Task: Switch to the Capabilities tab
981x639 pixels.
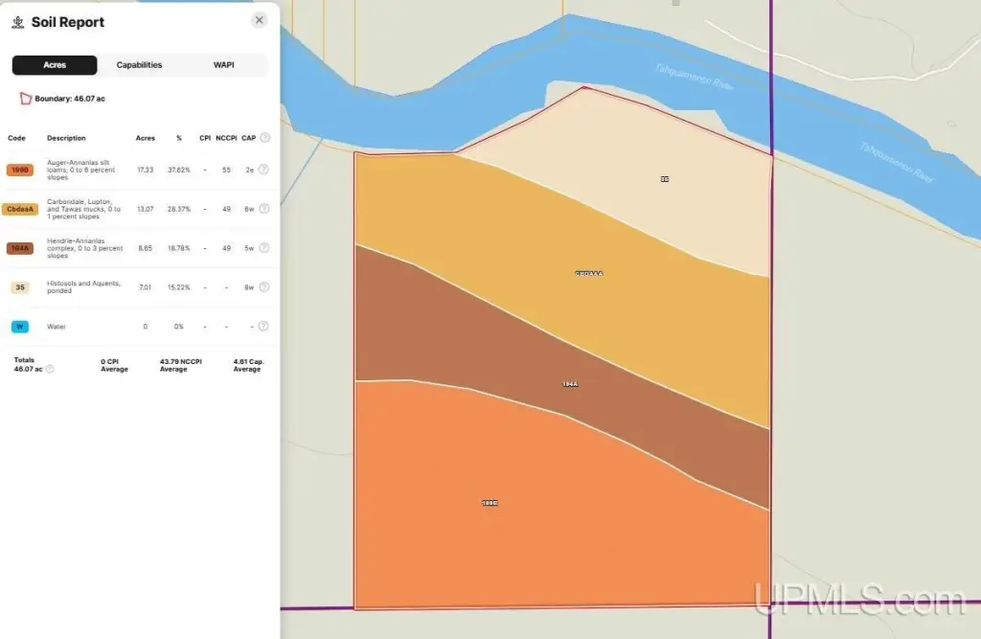Action: tap(139, 65)
